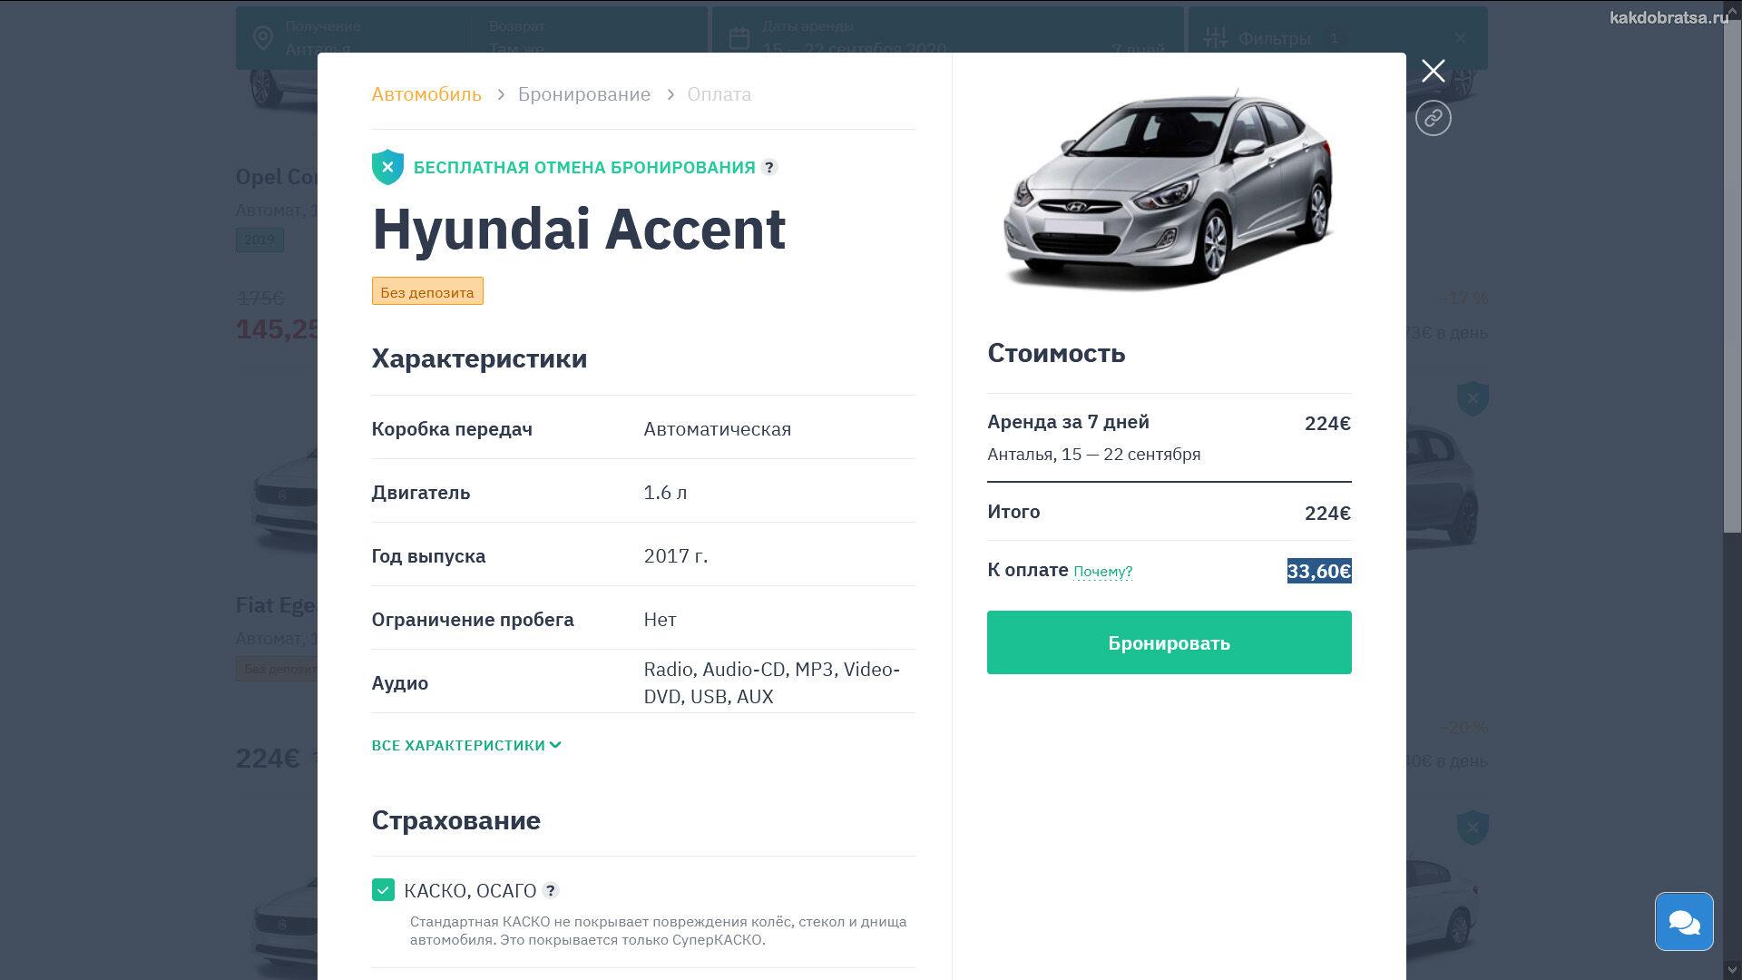Click the Без депозита badge

[427, 291]
